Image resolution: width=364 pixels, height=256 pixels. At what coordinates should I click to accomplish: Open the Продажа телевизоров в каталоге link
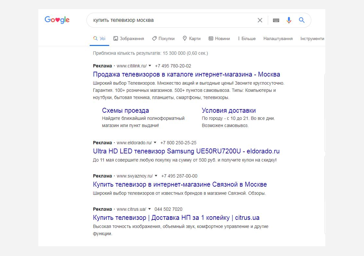[x=187, y=74]
